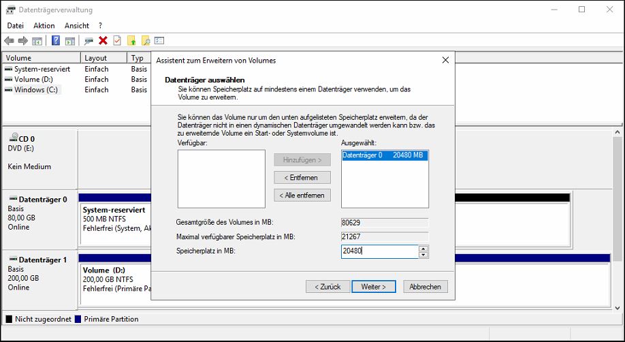Click the Forward arrow toolbar icon
The height and width of the screenshot is (342, 625).
[x=23, y=41]
